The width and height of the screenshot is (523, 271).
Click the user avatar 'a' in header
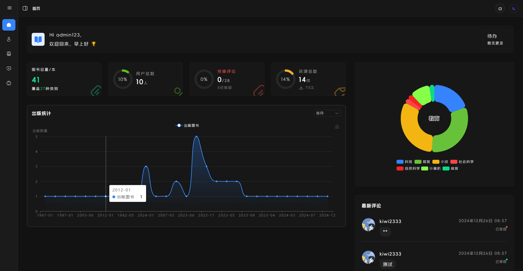500,8
